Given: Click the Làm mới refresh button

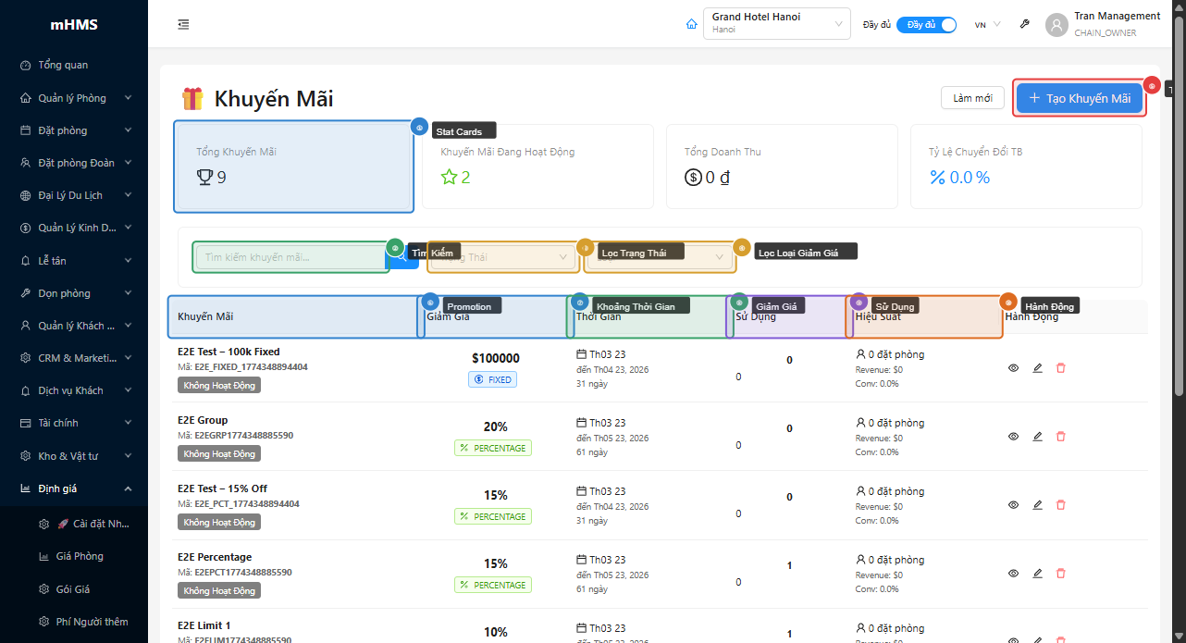Looking at the screenshot, I should [x=972, y=98].
